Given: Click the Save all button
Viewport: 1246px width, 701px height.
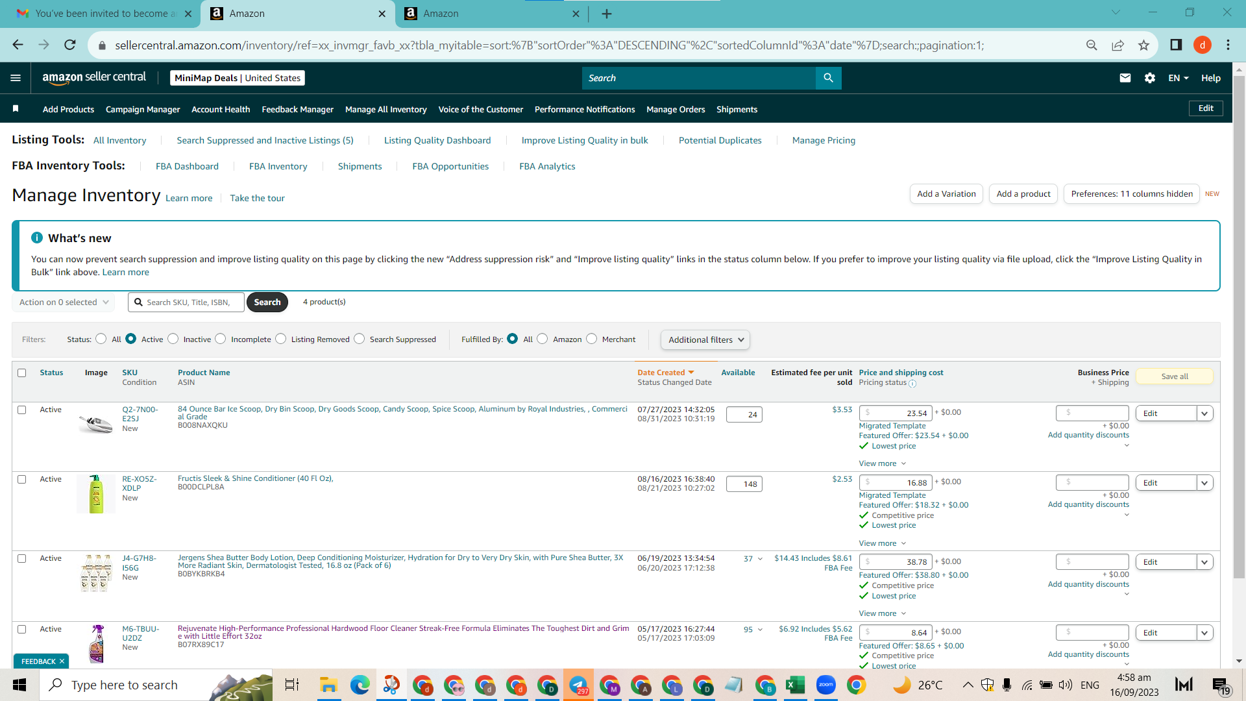Looking at the screenshot, I should click(1175, 376).
